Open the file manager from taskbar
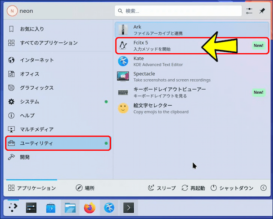273x219 pixels. (x=70, y=208)
